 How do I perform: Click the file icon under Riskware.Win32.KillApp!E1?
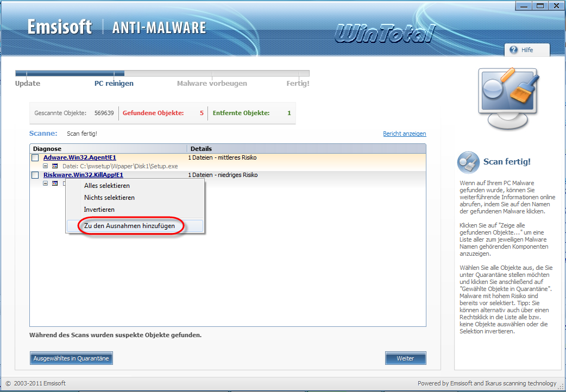55,184
